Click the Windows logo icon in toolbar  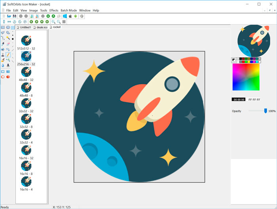[65, 16]
